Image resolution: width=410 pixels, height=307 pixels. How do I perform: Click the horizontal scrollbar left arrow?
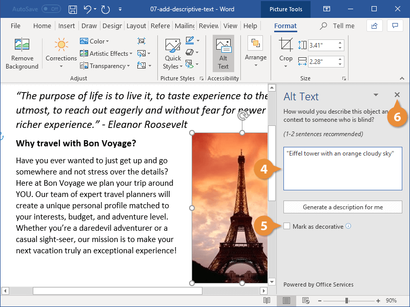pos(5,291)
